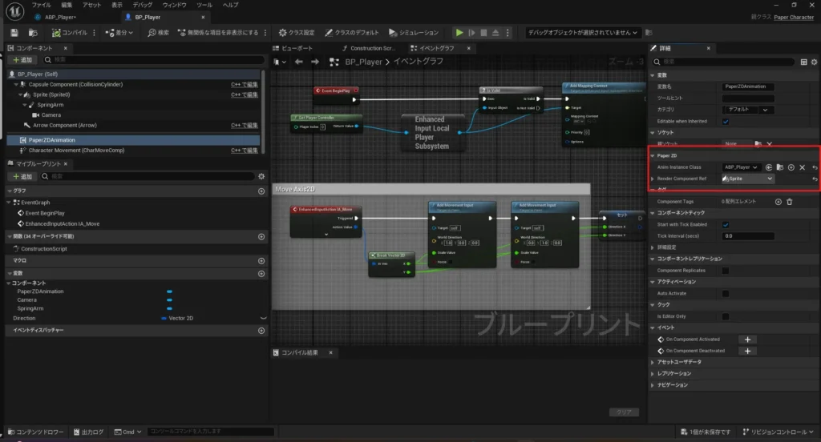Toggle visibility pill of Camera variable
The width and height of the screenshot is (821, 442).
pos(169,300)
